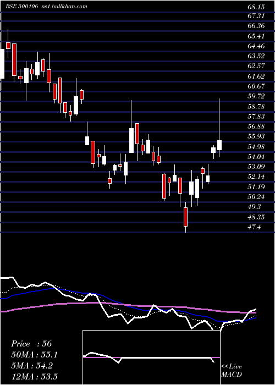Click the 12MA : 53.5 readout
Viewport: 275px width, 385px height.
[x=34, y=377]
